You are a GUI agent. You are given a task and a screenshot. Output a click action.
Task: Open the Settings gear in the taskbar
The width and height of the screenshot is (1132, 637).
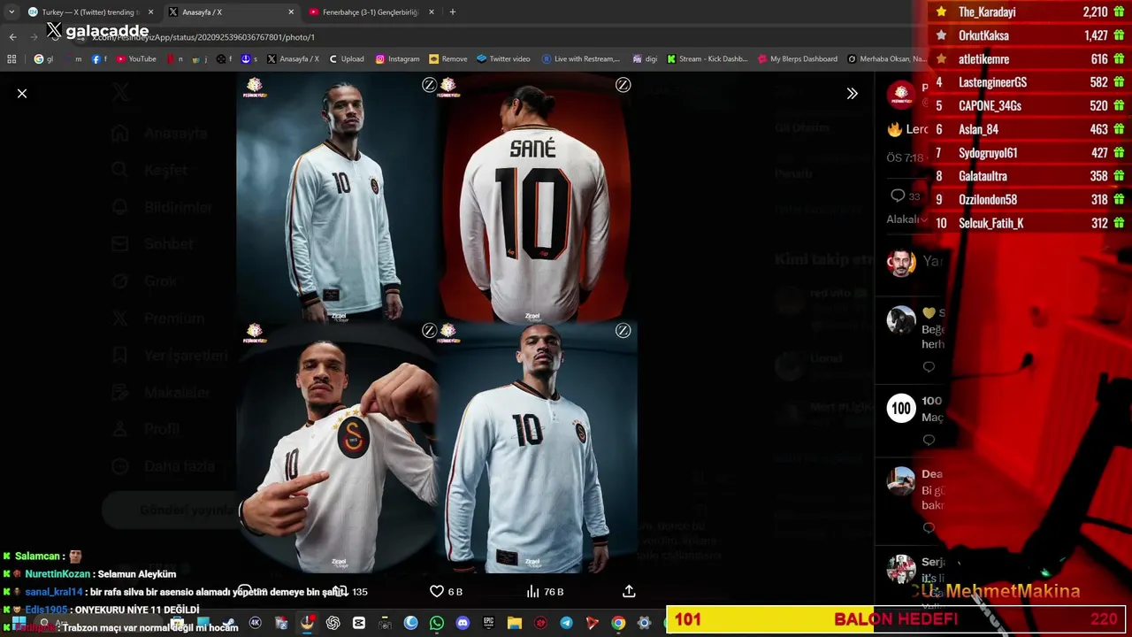644,623
